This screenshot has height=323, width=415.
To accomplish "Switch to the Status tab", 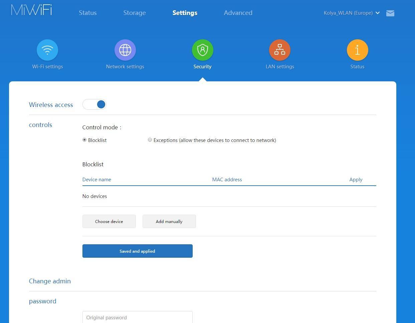I will tap(87, 13).
